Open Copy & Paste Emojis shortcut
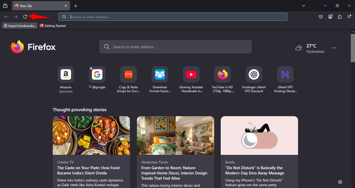This screenshot has width=355, height=188. (x=129, y=80)
